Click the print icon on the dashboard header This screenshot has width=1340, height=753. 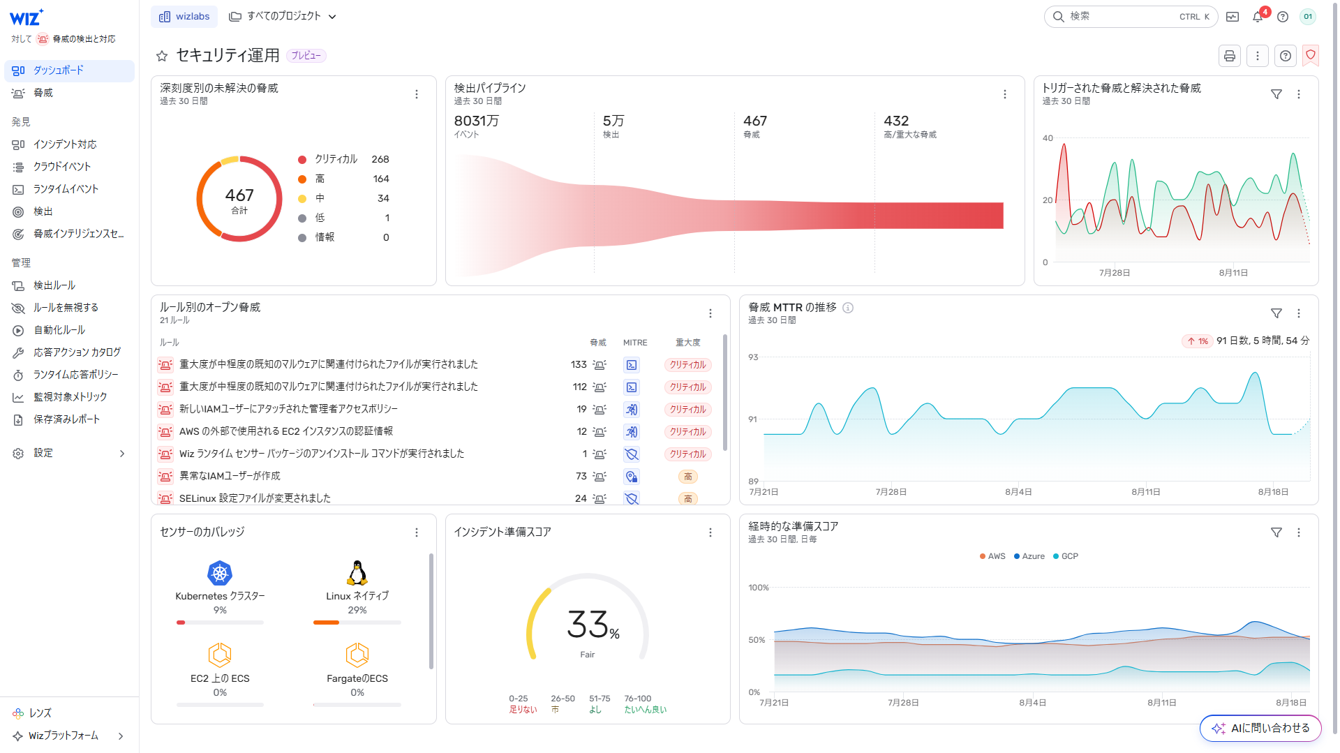click(x=1229, y=55)
